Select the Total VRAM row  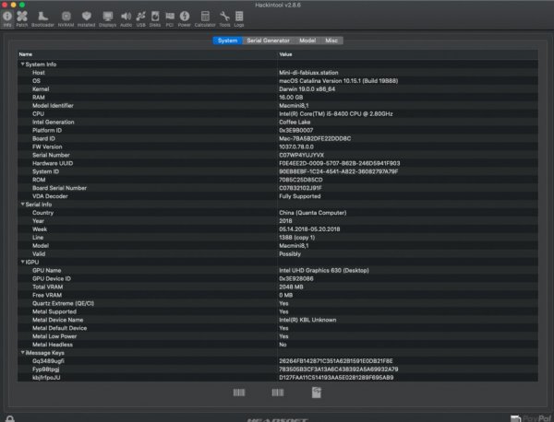point(278,287)
